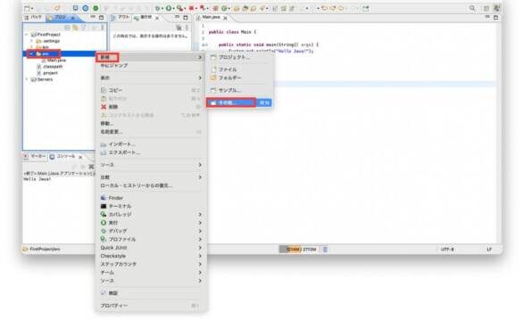Click 削除 with red X icon
This screenshot has width=524, height=328.
pos(151,107)
